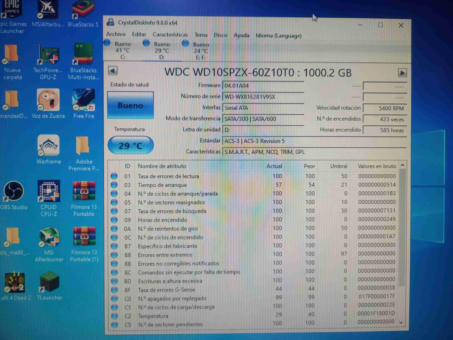Image resolution: width=453 pixels, height=340 pixels.
Task: Select disk D: tab at 29 °C
Action: pyautogui.click(x=162, y=51)
